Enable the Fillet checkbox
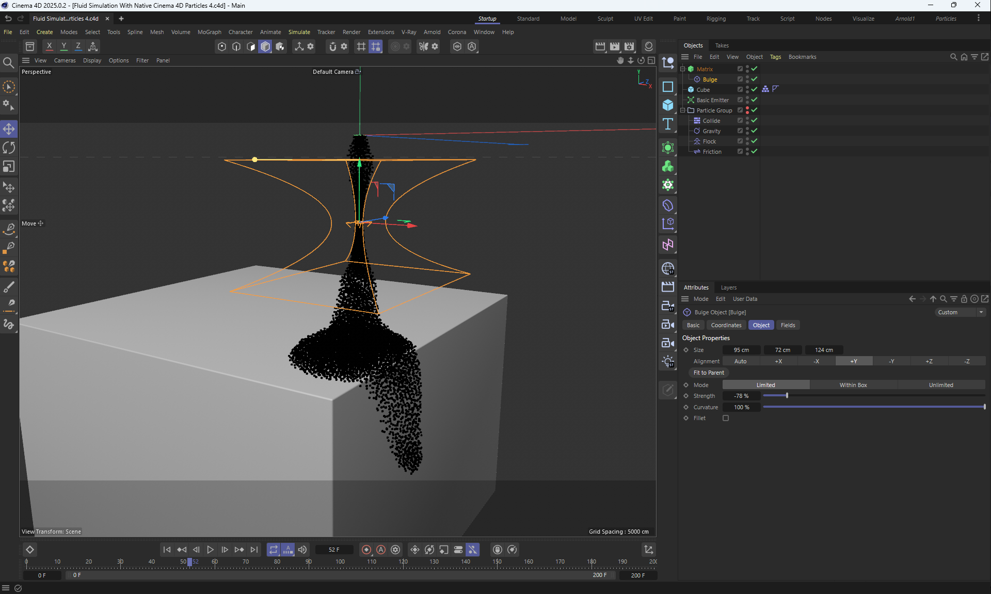The height and width of the screenshot is (594, 991). pos(726,418)
